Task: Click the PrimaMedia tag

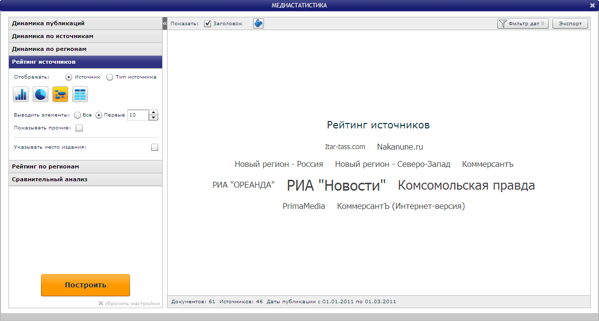Action: 304,206
